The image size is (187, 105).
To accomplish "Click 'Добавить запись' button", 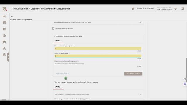I will pyautogui.click(x=133, y=73).
